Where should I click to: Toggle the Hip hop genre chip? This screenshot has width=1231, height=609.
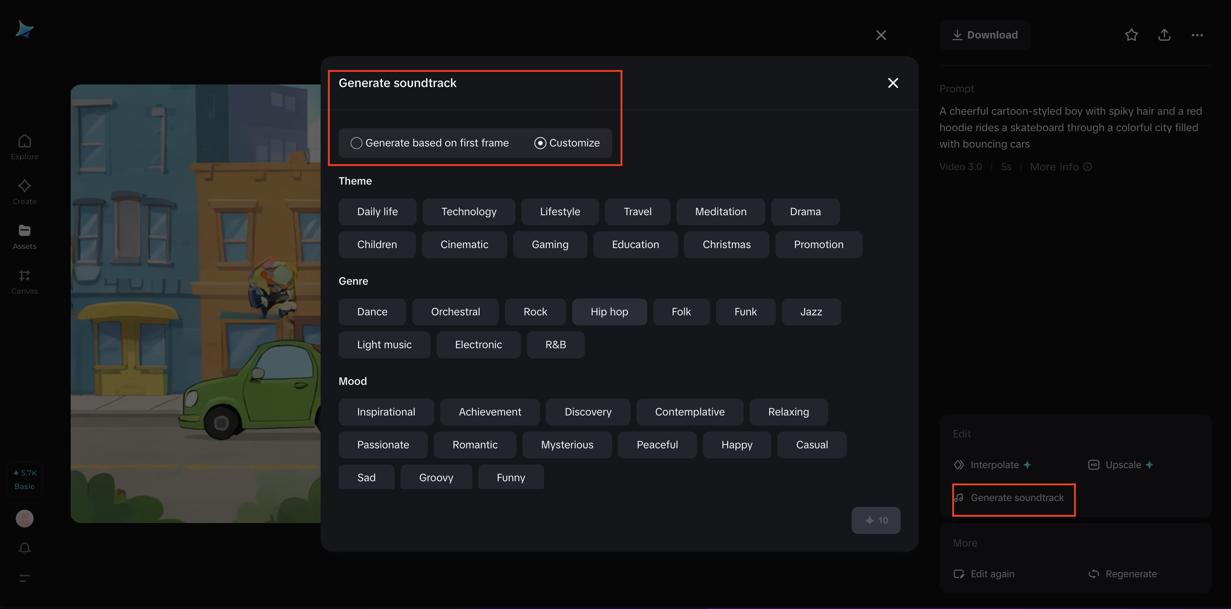[x=609, y=312]
